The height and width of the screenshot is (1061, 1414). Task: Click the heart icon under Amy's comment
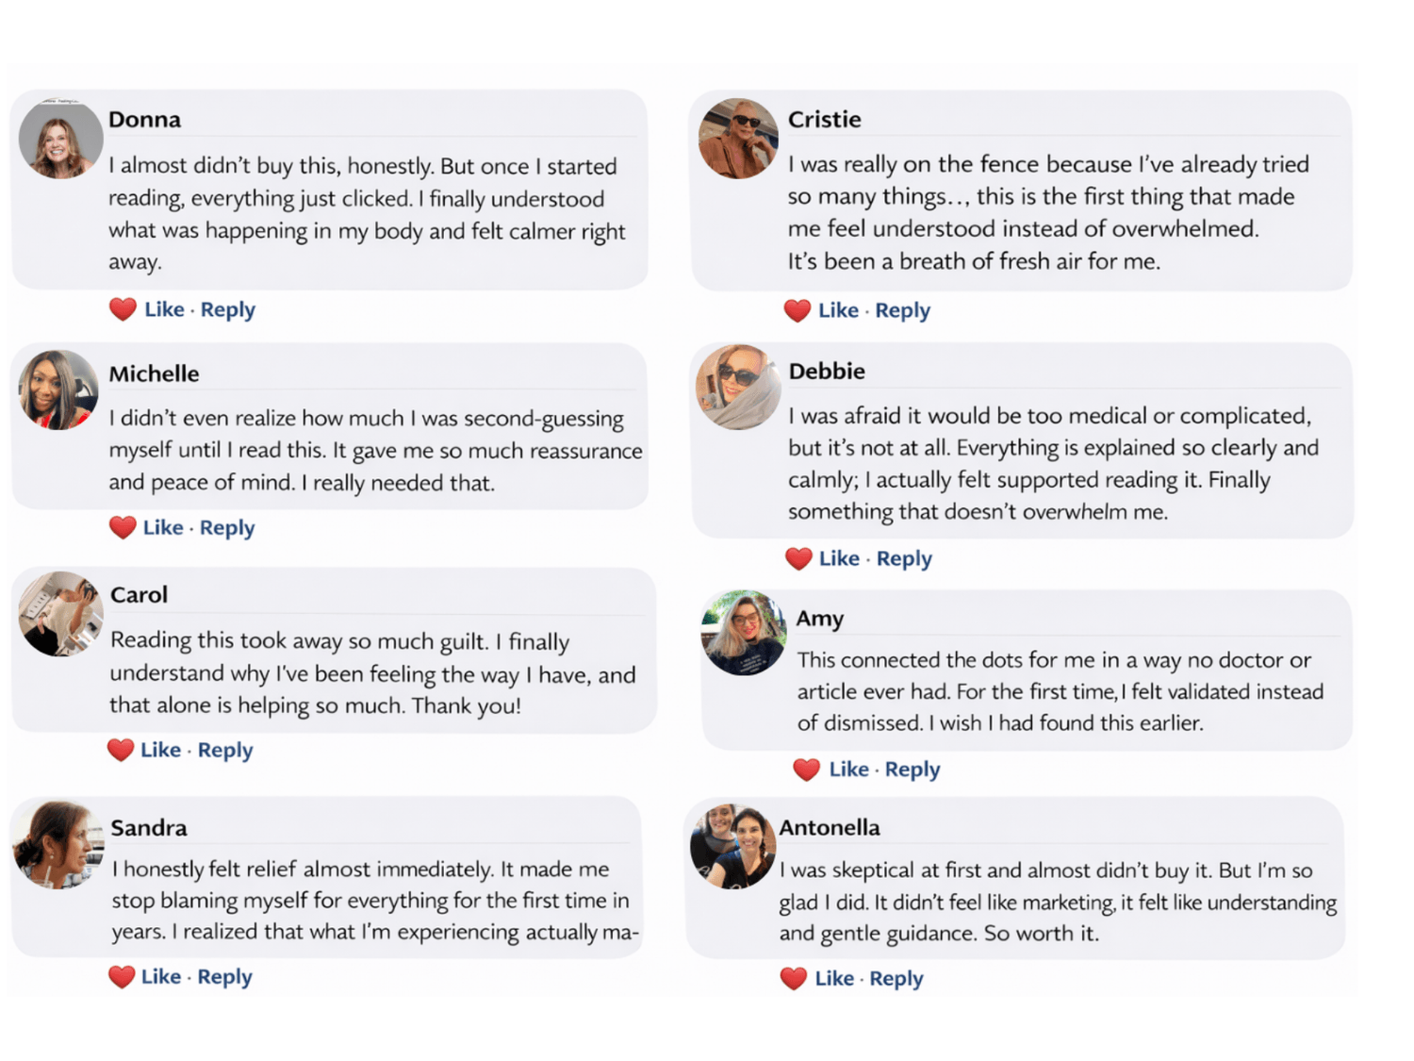point(806,770)
